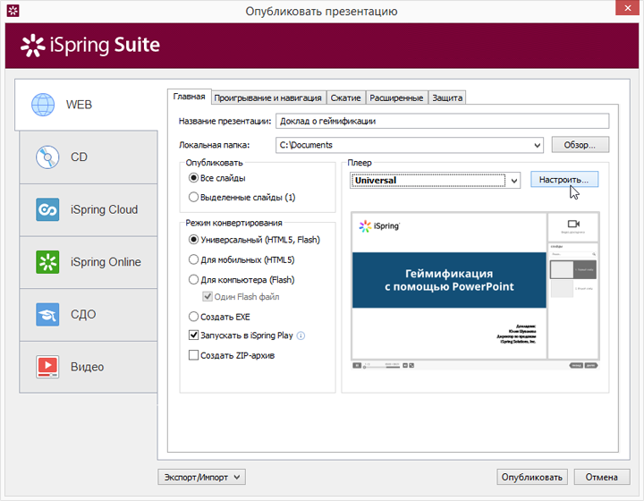Click the iSpring Suite logo in header
This screenshot has height=501, width=644.
pyautogui.click(x=90, y=45)
